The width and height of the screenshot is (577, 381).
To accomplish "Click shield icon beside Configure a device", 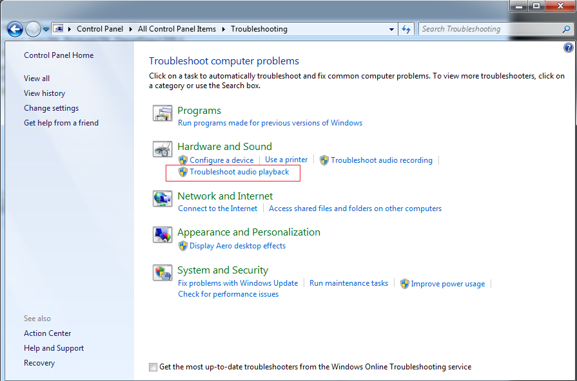I will point(183,160).
